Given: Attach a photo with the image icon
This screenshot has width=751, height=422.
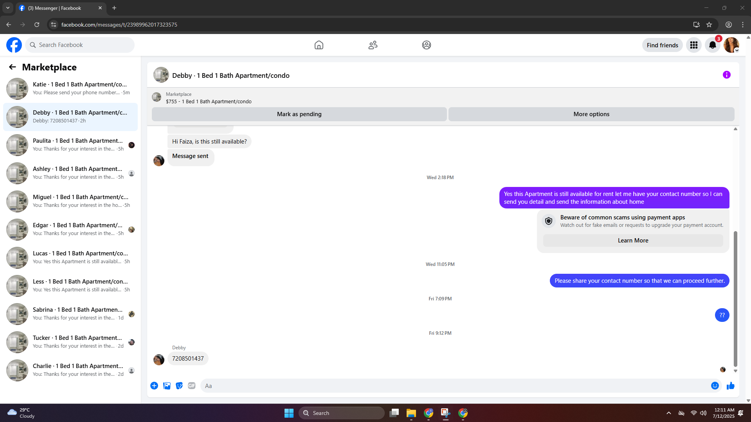Looking at the screenshot, I should pos(167,386).
